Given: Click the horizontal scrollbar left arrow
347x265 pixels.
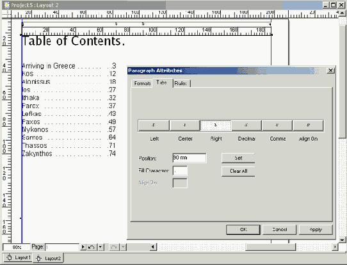Looking at the screenshot, I should point(153,247).
